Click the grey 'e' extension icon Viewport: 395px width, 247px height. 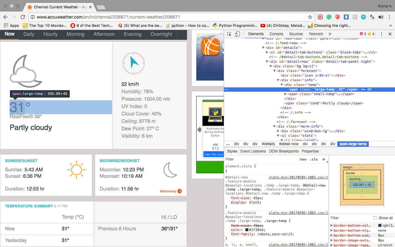355,17
